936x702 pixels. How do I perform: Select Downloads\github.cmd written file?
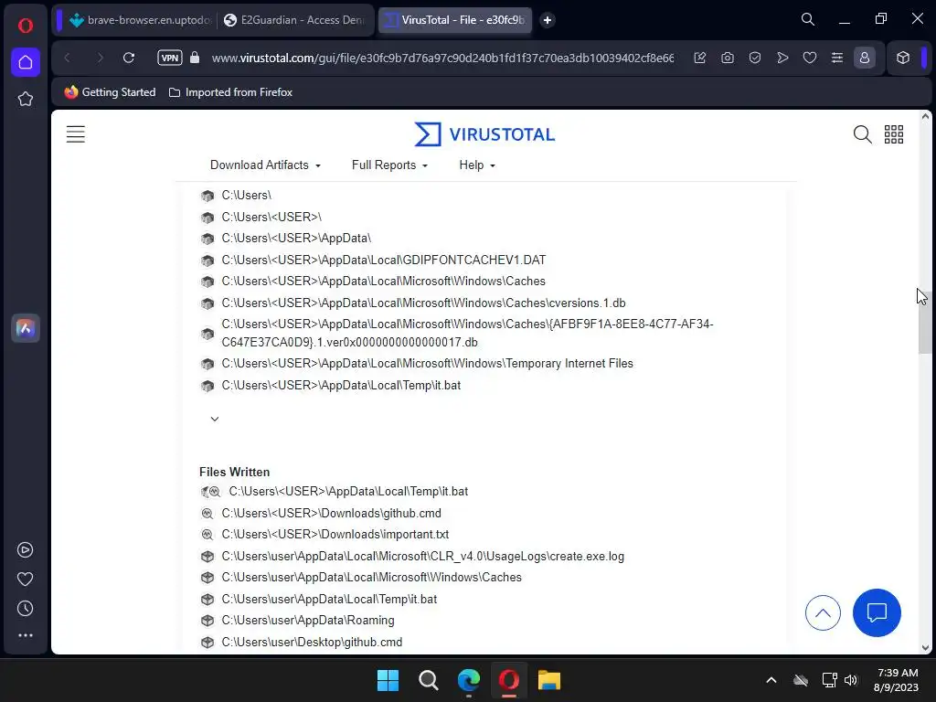tap(331, 514)
